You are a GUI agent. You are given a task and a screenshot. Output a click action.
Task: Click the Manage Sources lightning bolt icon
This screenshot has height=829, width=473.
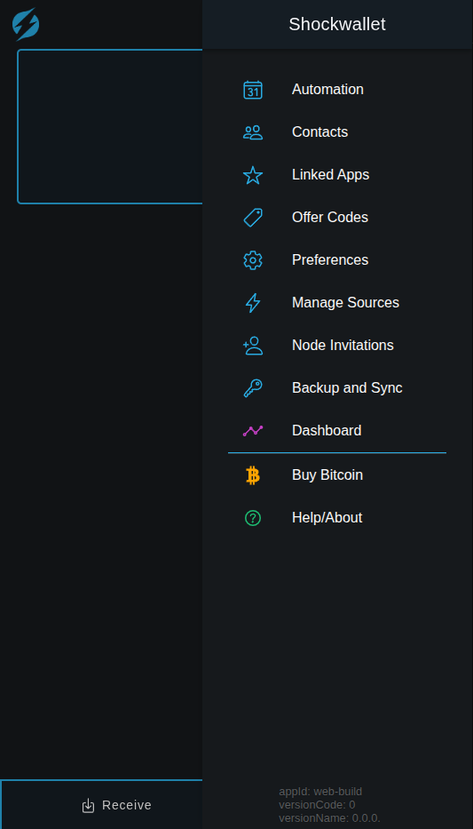(x=253, y=303)
